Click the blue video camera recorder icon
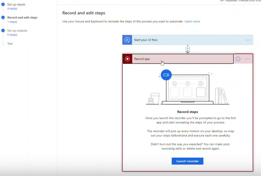Viewport: 261px width, 176px height. pyautogui.click(x=166, y=75)
